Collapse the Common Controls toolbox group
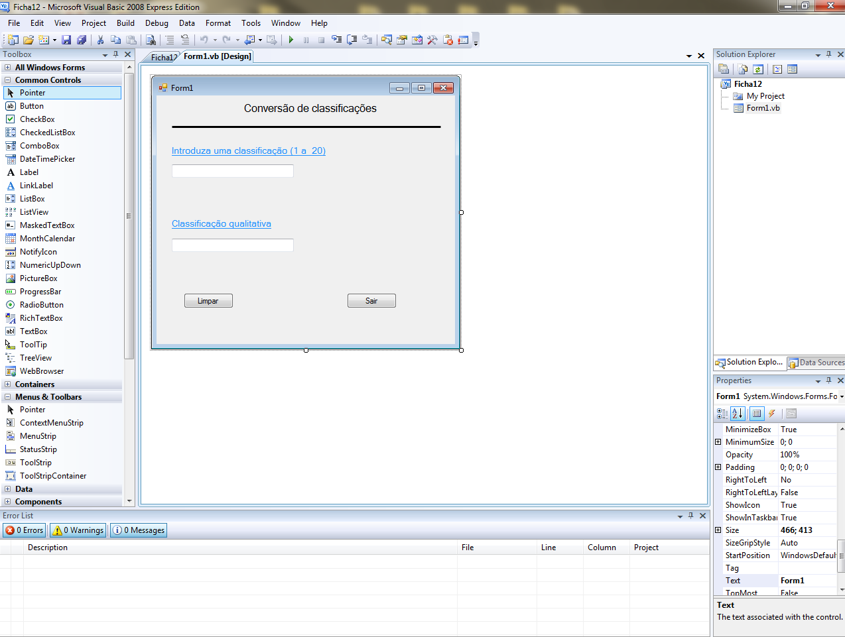 7,80
